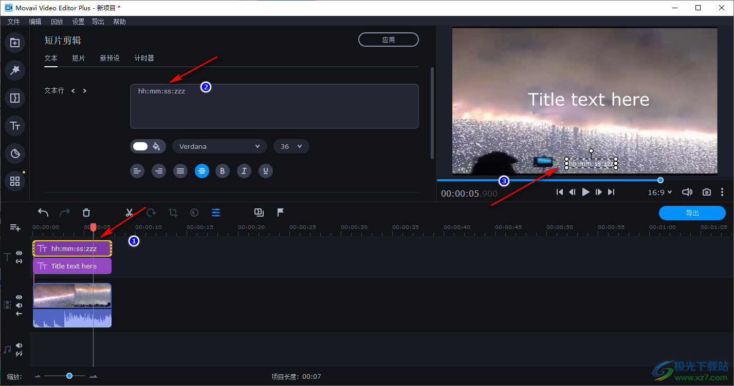Viewport: 734px width, 386px height.
Task: Toggle underline text formatting
Action: click(265, 171)
